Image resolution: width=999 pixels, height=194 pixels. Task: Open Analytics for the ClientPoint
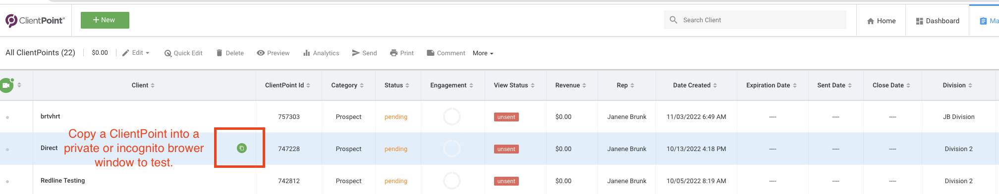[x=321, y=53]
